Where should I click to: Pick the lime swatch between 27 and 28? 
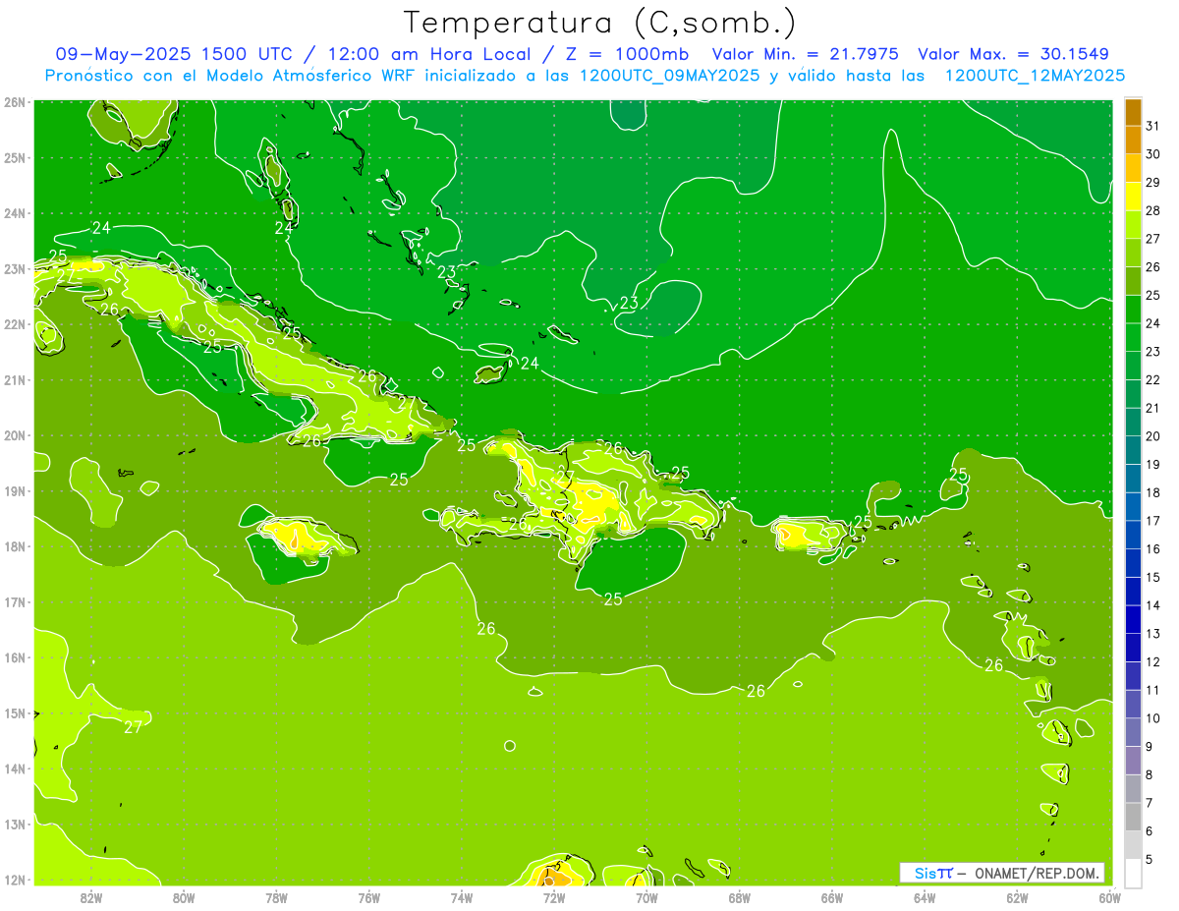pyautogui.click(x=1134, y=224)
